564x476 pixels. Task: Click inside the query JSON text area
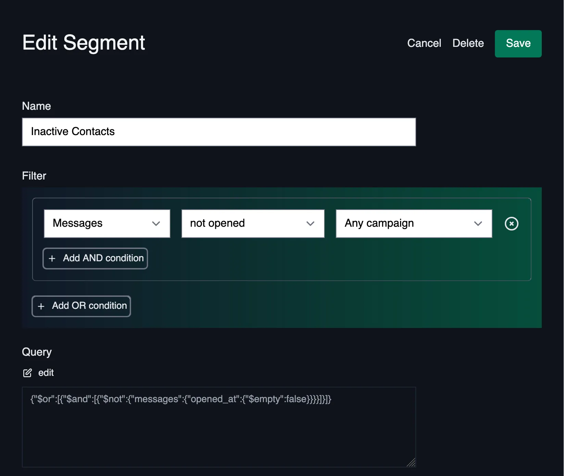219,427
